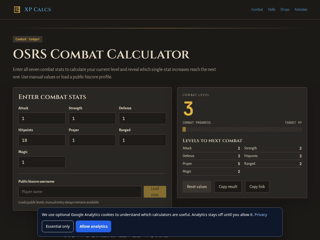Click the Public hiscore username label

[36, 181]
